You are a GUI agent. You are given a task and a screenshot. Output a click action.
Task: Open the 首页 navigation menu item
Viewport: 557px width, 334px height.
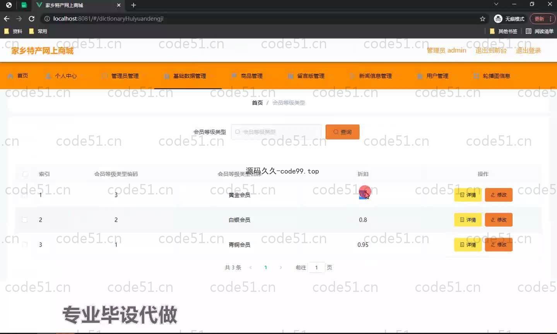pos(18,76)
